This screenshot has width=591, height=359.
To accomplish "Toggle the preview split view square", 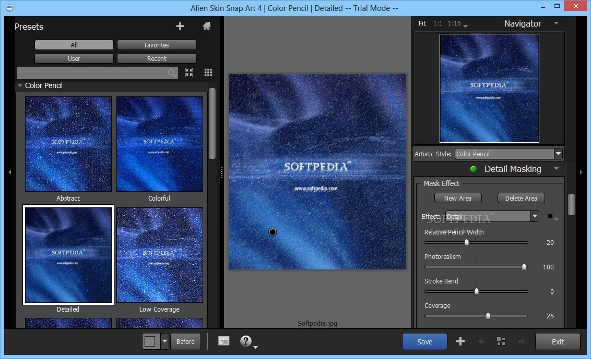I will coord(150,341).
